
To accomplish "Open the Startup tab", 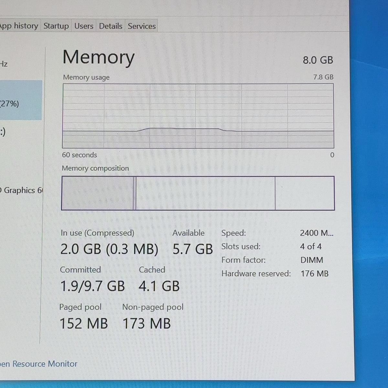I will 56,26.
